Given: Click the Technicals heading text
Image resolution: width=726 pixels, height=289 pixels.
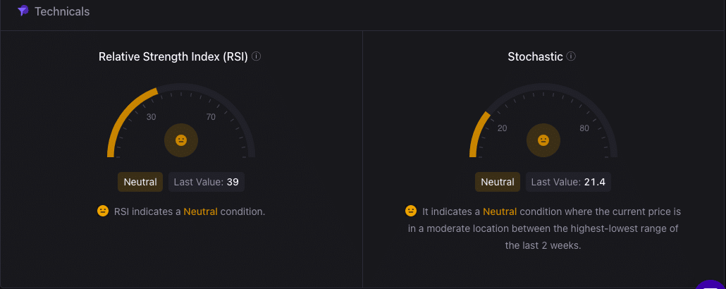Looking at the screenshot, I should [x=62, y=11].
